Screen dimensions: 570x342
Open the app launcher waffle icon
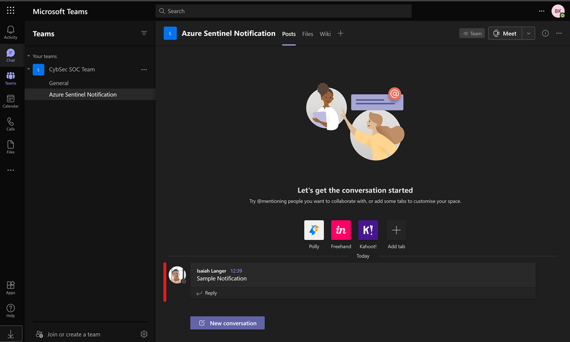[x=10, y=10]
